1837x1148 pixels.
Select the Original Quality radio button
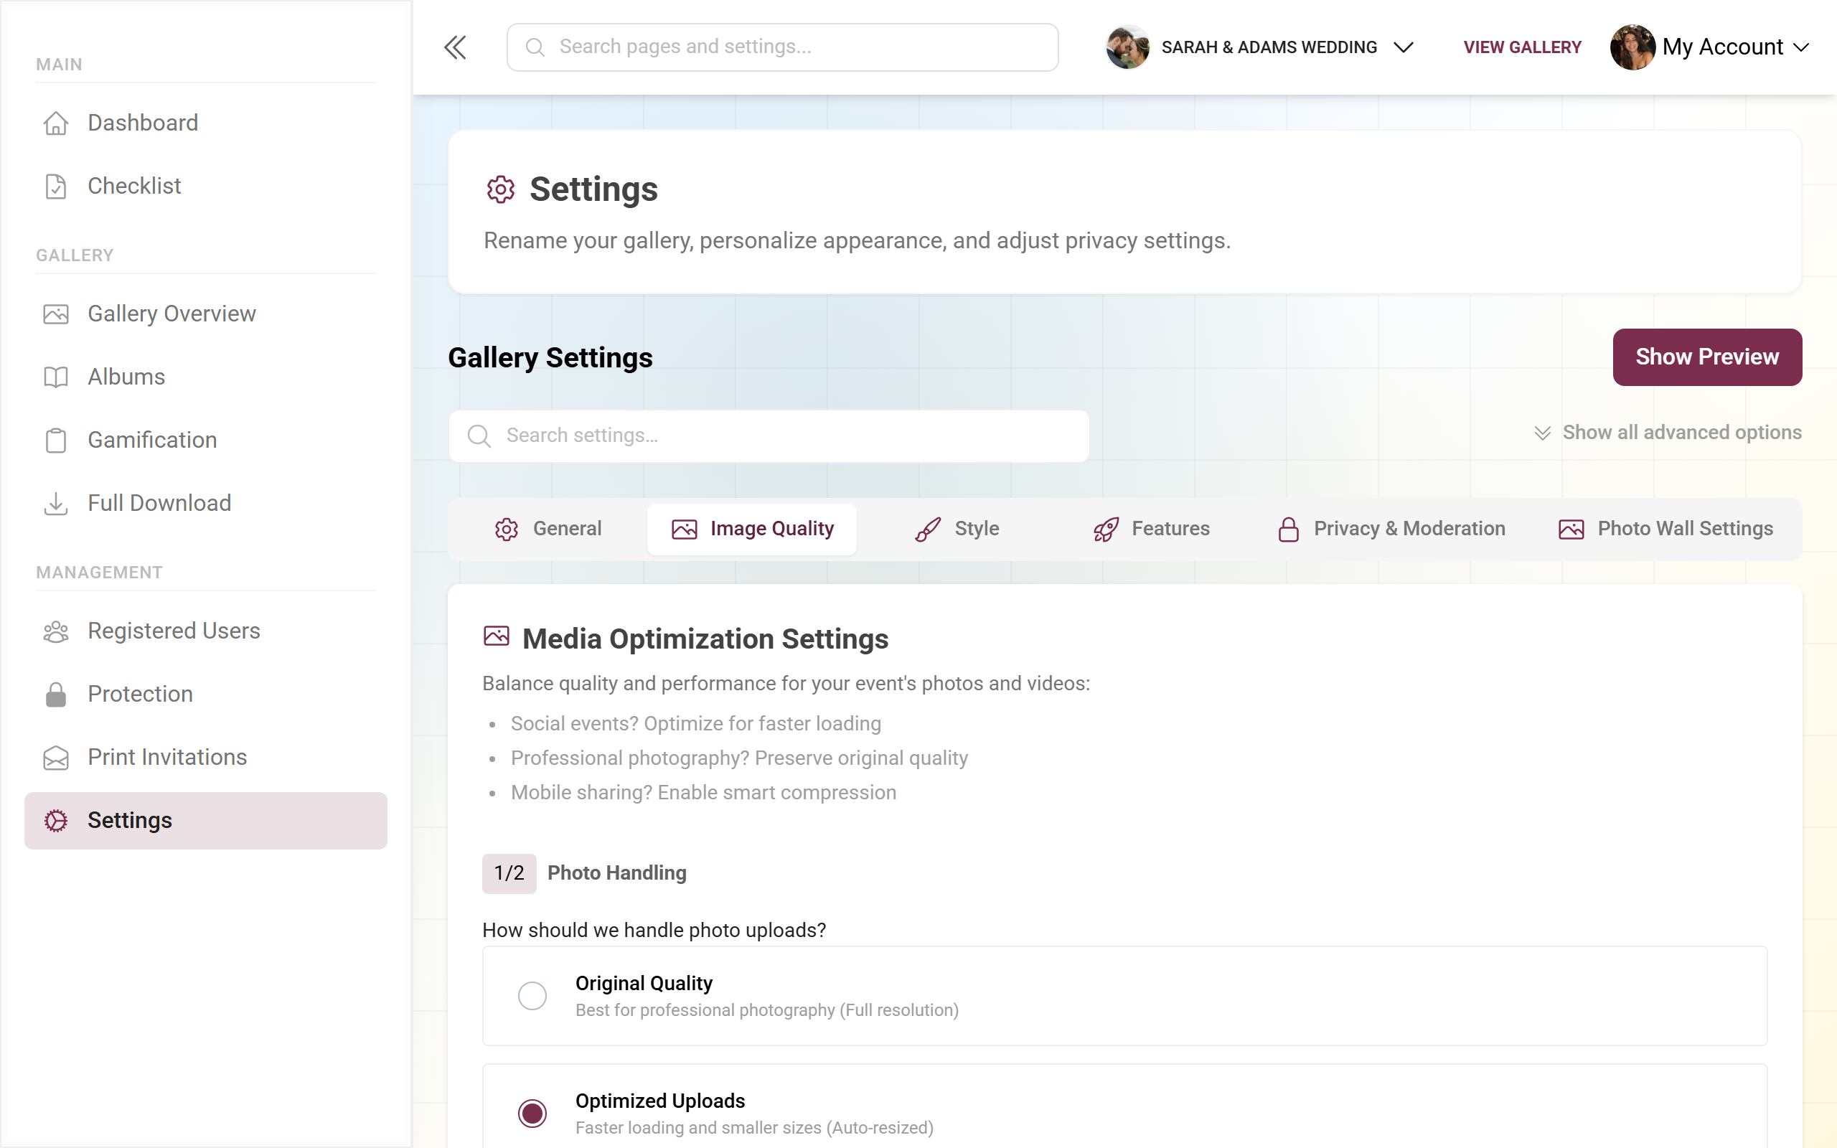tap(532, 995)
